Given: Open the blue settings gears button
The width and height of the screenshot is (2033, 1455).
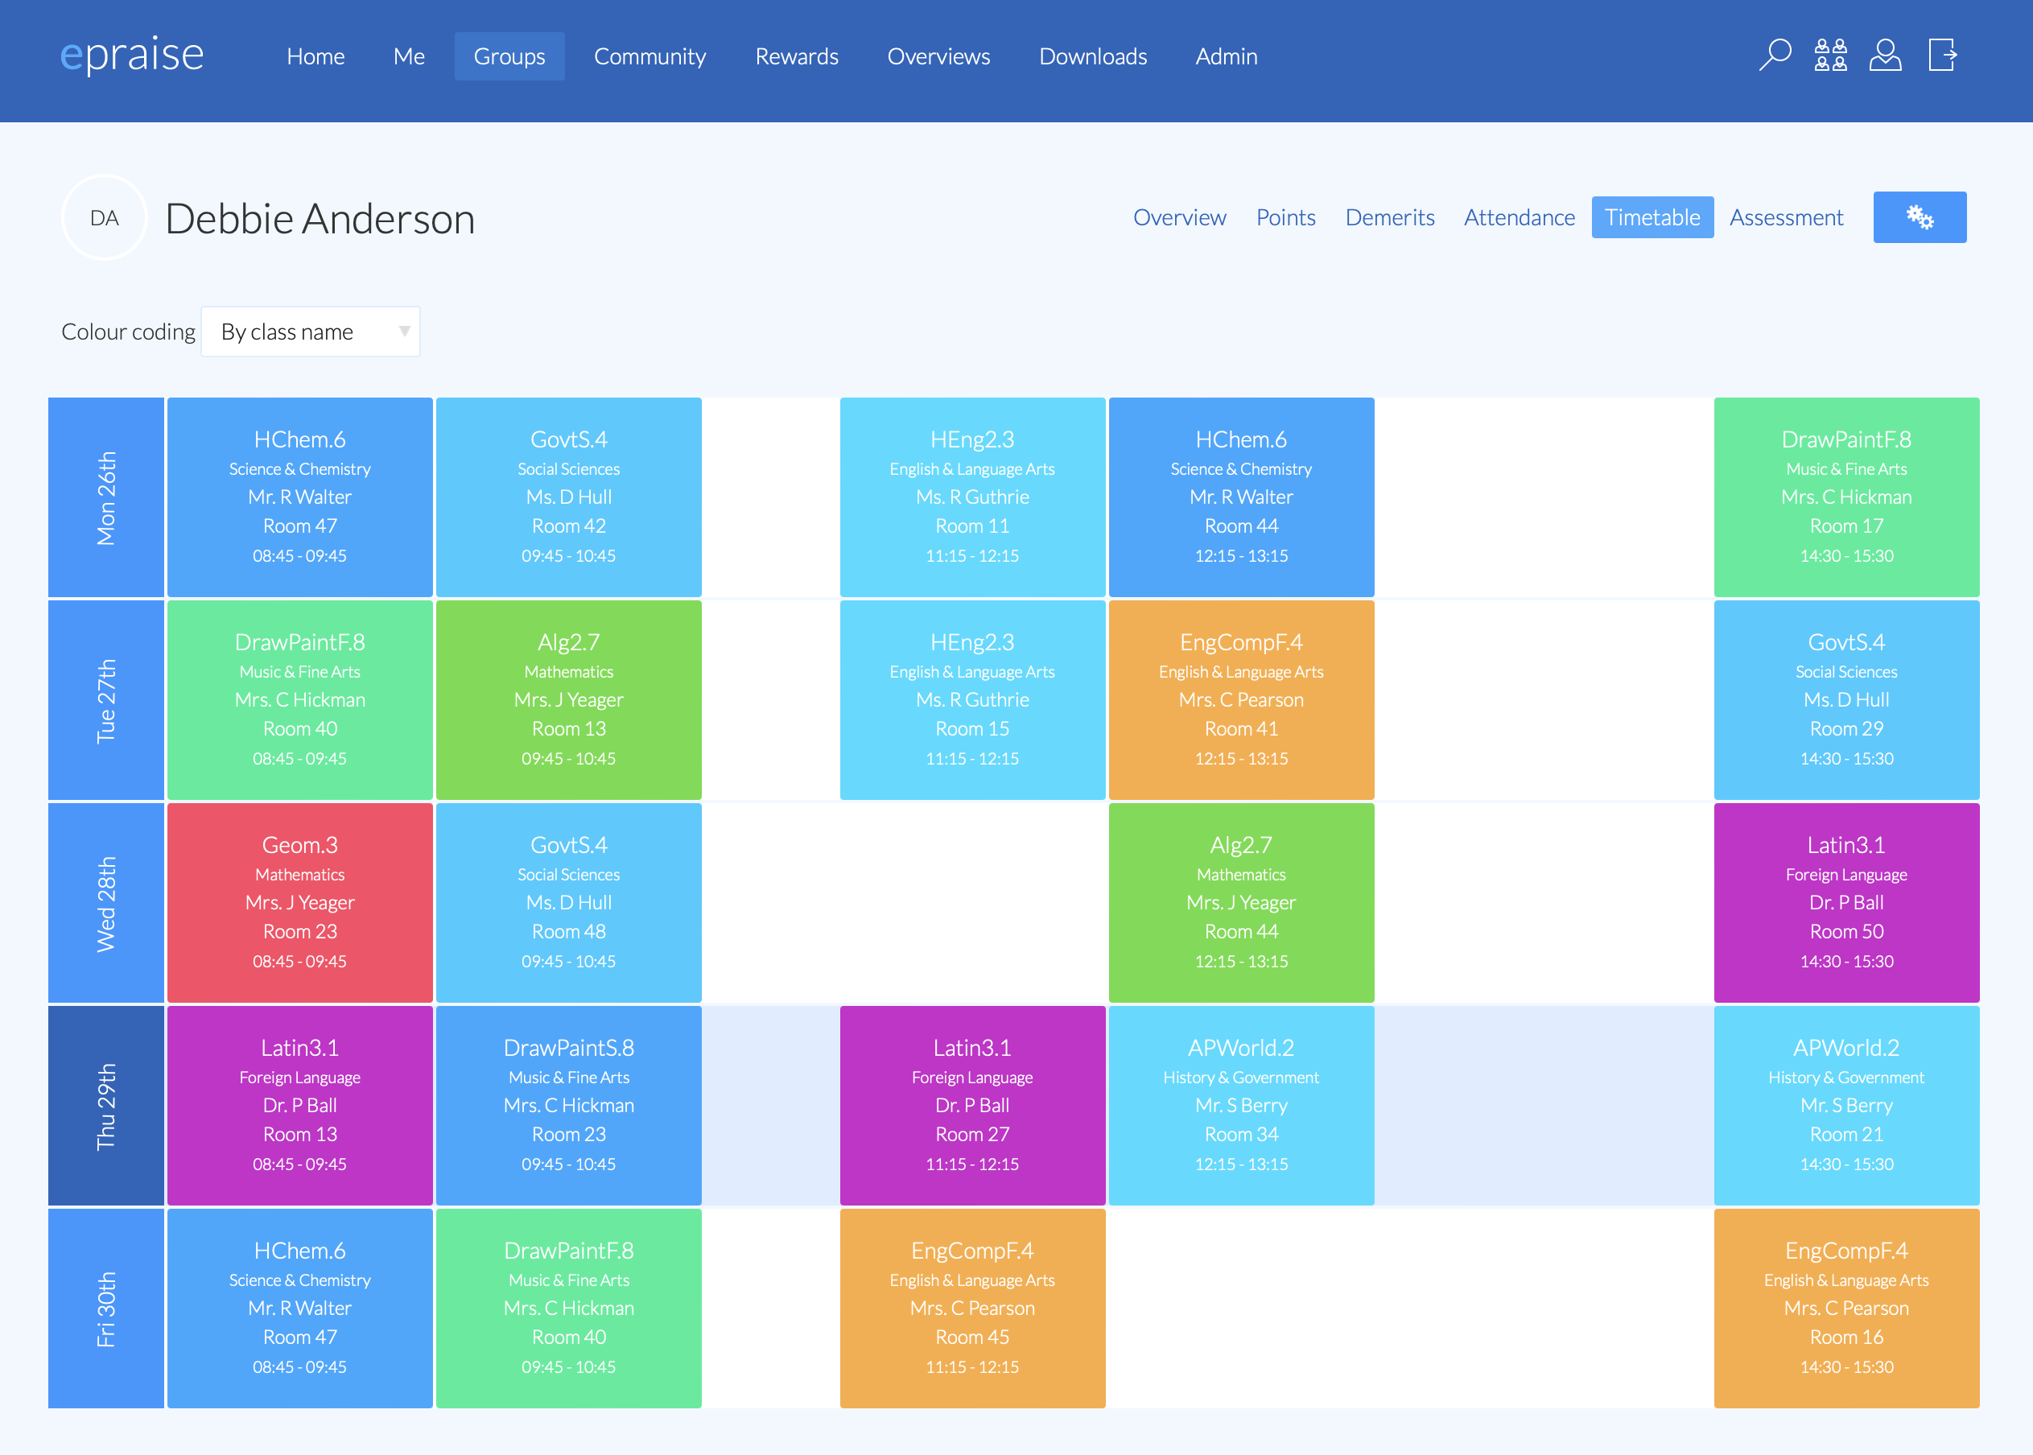Looking at the screenshot, I should [1920, 216].
